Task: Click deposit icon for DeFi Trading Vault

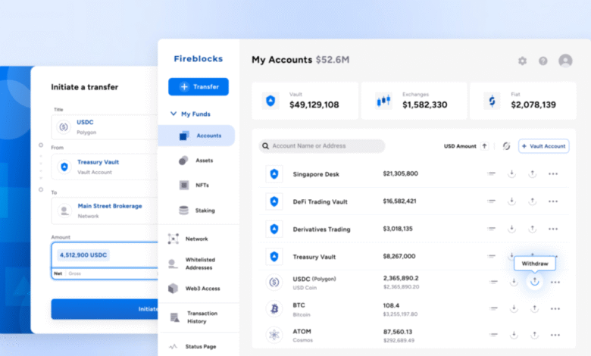Action: pos(511,201)
